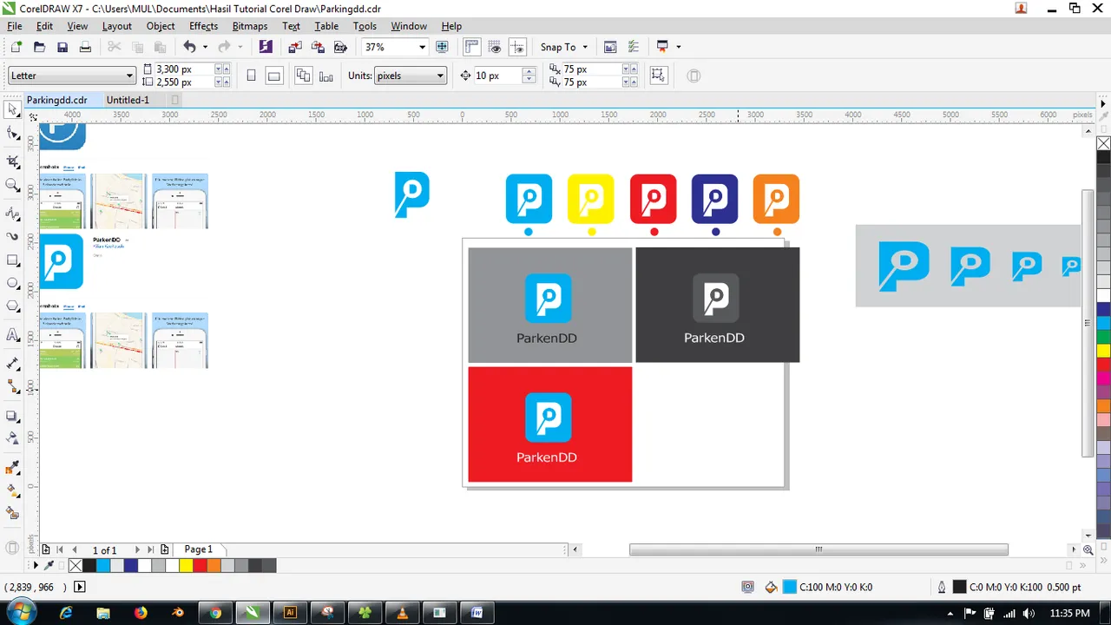
Task: Select the Ellipse tool in toolbox
Action: [12, 283]
